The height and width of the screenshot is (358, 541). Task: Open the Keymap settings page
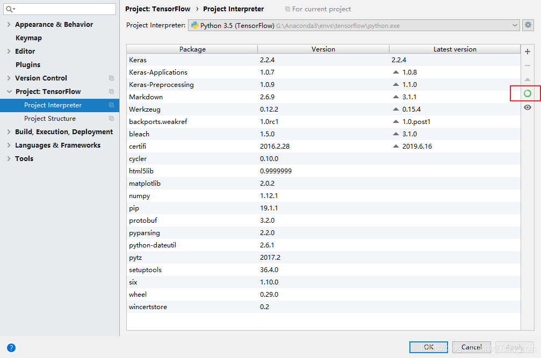28,38
